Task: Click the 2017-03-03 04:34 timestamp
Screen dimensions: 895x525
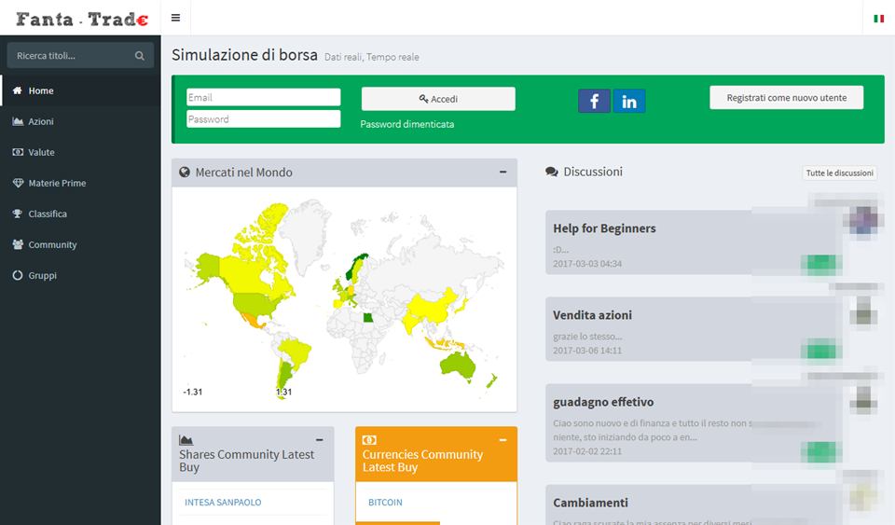Action: [x=587, y=264]
